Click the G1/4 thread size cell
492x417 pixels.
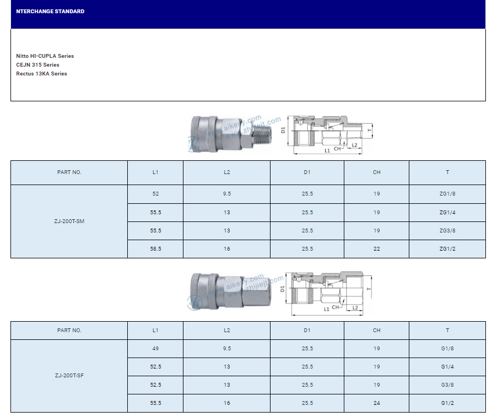tap(447, 367)
